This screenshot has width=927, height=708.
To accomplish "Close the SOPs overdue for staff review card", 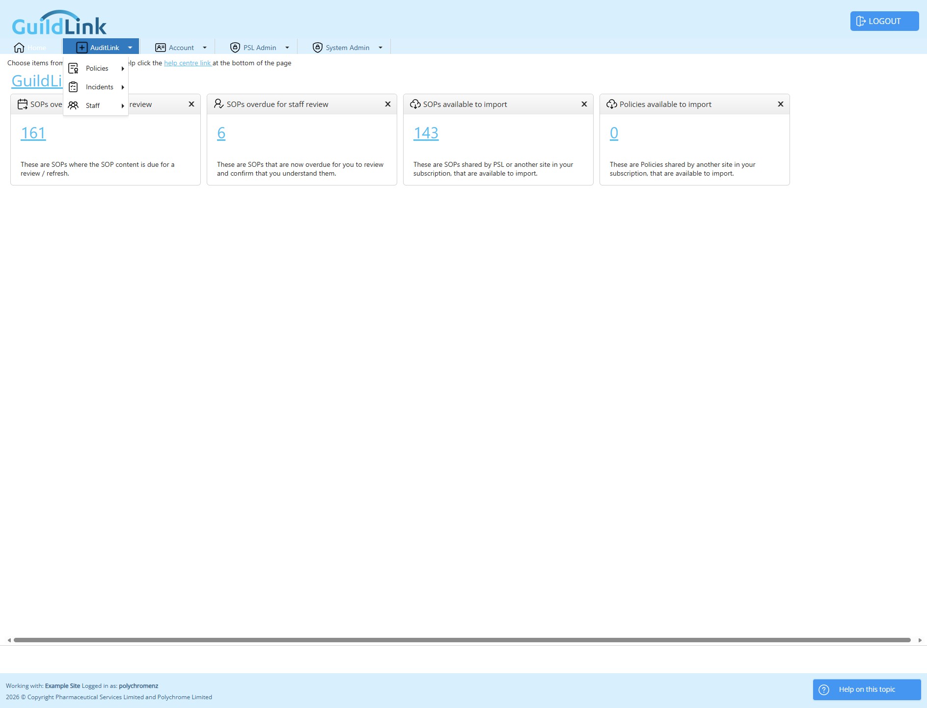I will pyautogui.click(x=388, y=104).
